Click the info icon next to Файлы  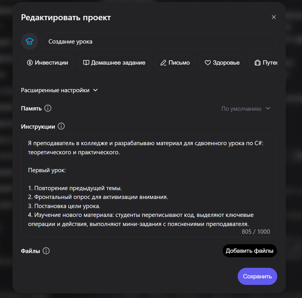coord(46,251)
